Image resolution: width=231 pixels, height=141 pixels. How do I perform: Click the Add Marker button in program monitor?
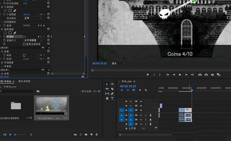[x=148, y=75]
